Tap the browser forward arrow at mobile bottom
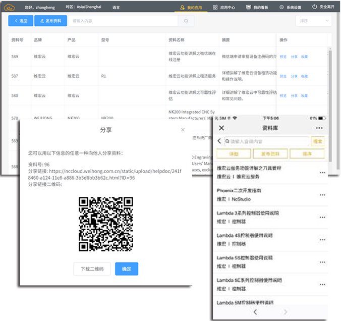Screen dimensions: 341x321 [x=285, y=312]
